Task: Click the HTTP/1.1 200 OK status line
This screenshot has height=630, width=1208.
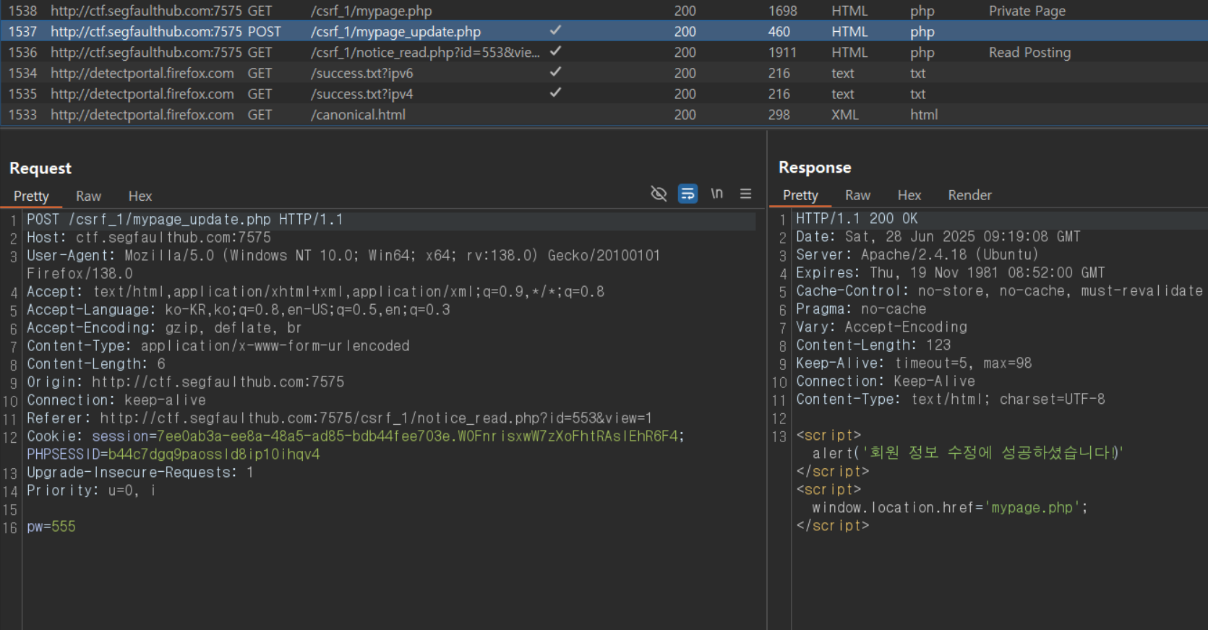Action: (x=857, y=219)
